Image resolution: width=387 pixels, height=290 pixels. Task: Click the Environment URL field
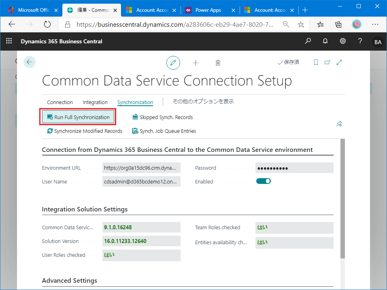tap(141, 168)
